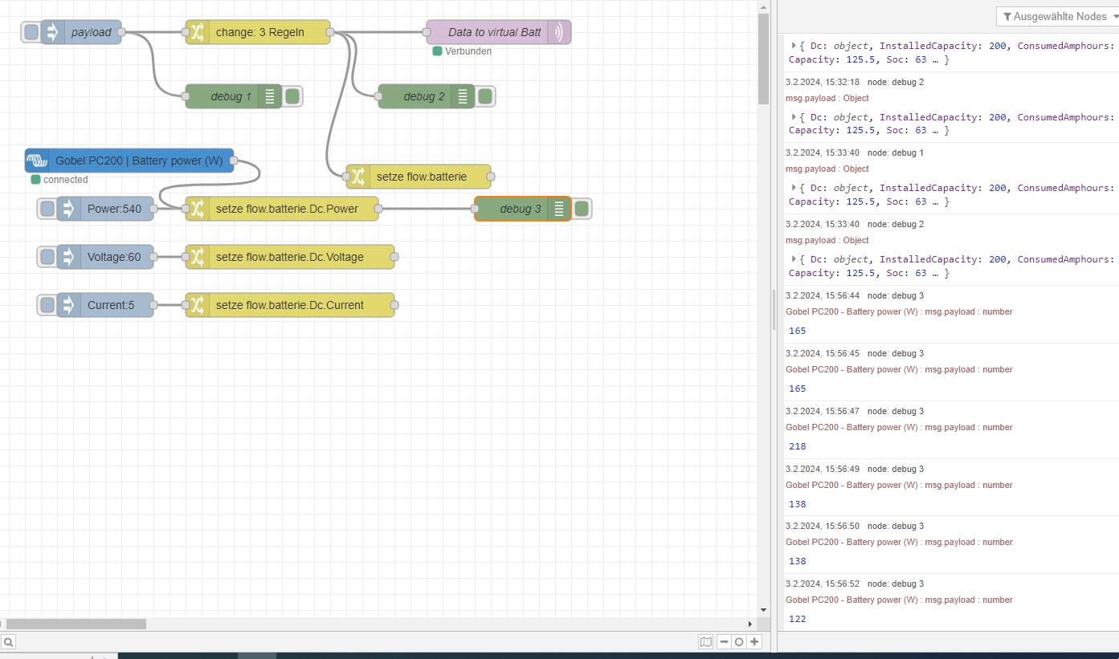Select the setze flow.batterie node
1119x659 pixels.
click(419, 177)
